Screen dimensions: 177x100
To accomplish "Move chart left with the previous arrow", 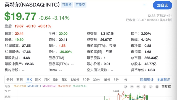I will 144,87.
